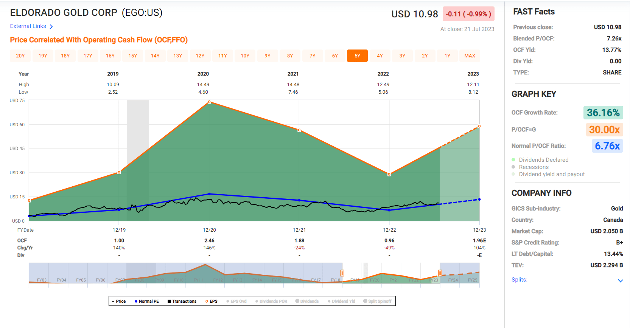Screen dimensions: 630x328
Task: Click the 12/20 OCF peak data point
Action: [209, 102]
